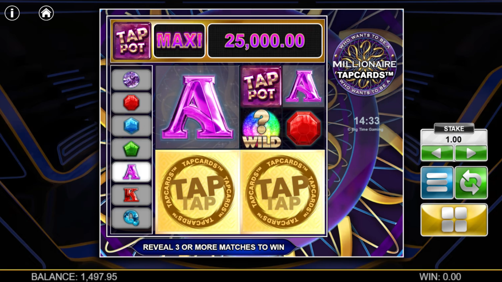The width and height of the screenshot is (502, 282).
Task: Tap the right gold TAP card
Action: point(282,192)
